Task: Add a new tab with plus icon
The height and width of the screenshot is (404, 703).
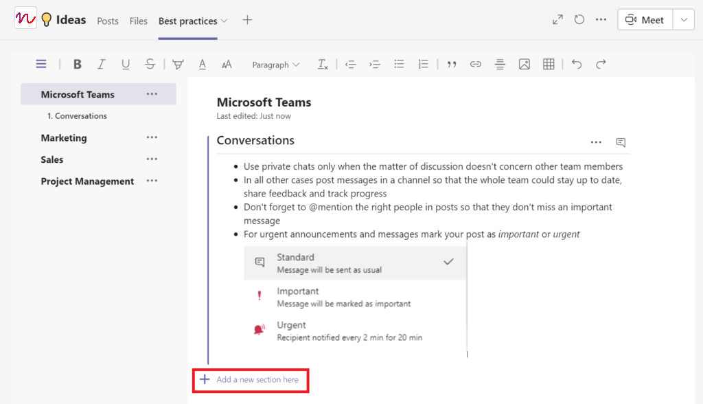Action: coord(247,20)
